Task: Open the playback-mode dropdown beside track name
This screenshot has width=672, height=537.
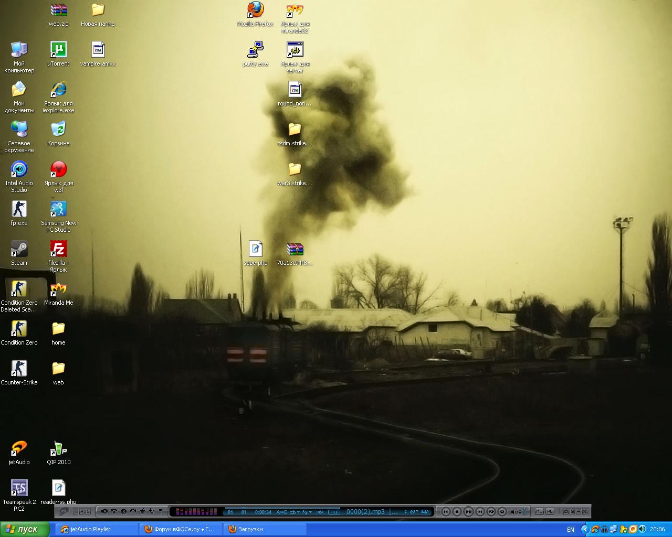Action: point(414,512)
